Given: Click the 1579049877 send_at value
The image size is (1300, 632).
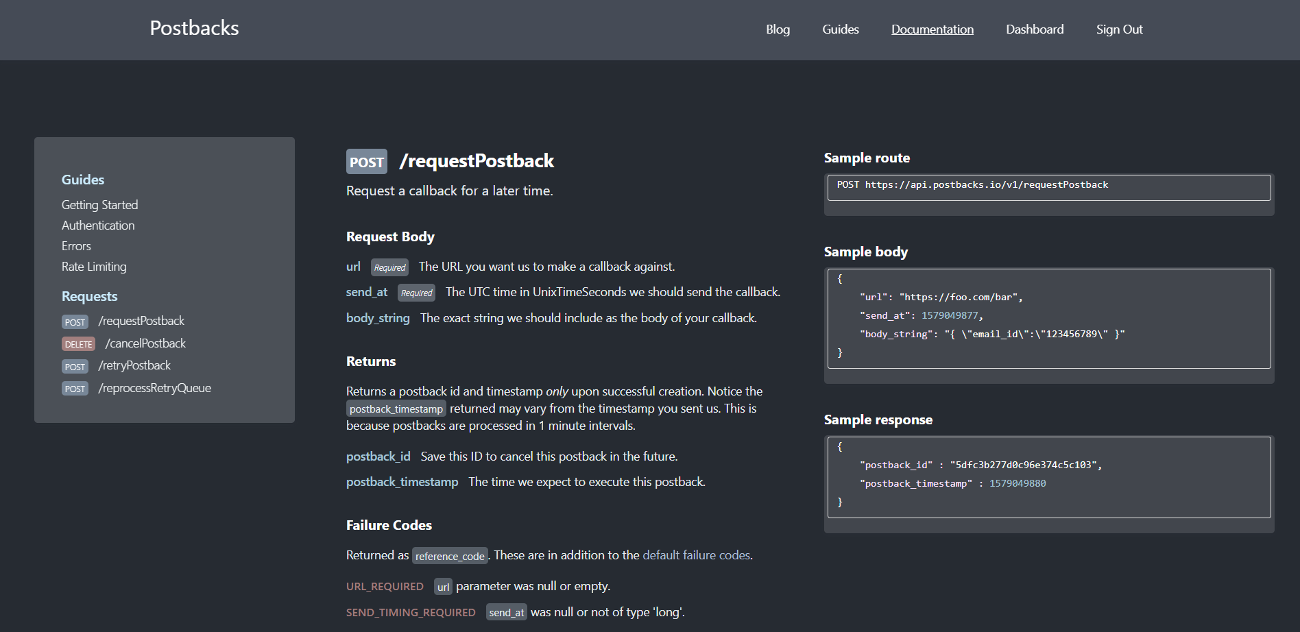Looking at the screenshot, I should click(950, 315).
